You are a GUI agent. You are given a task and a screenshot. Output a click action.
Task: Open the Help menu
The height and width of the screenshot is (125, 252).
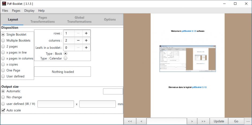(41, 11)
